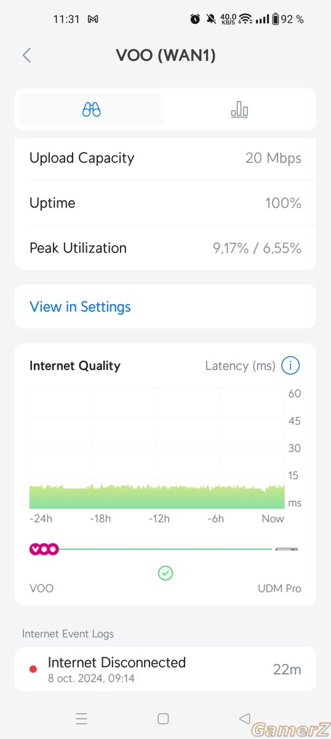Tap the VOO provider logo
This screenshot has width=331, height=739.
(x=44, y=549)
